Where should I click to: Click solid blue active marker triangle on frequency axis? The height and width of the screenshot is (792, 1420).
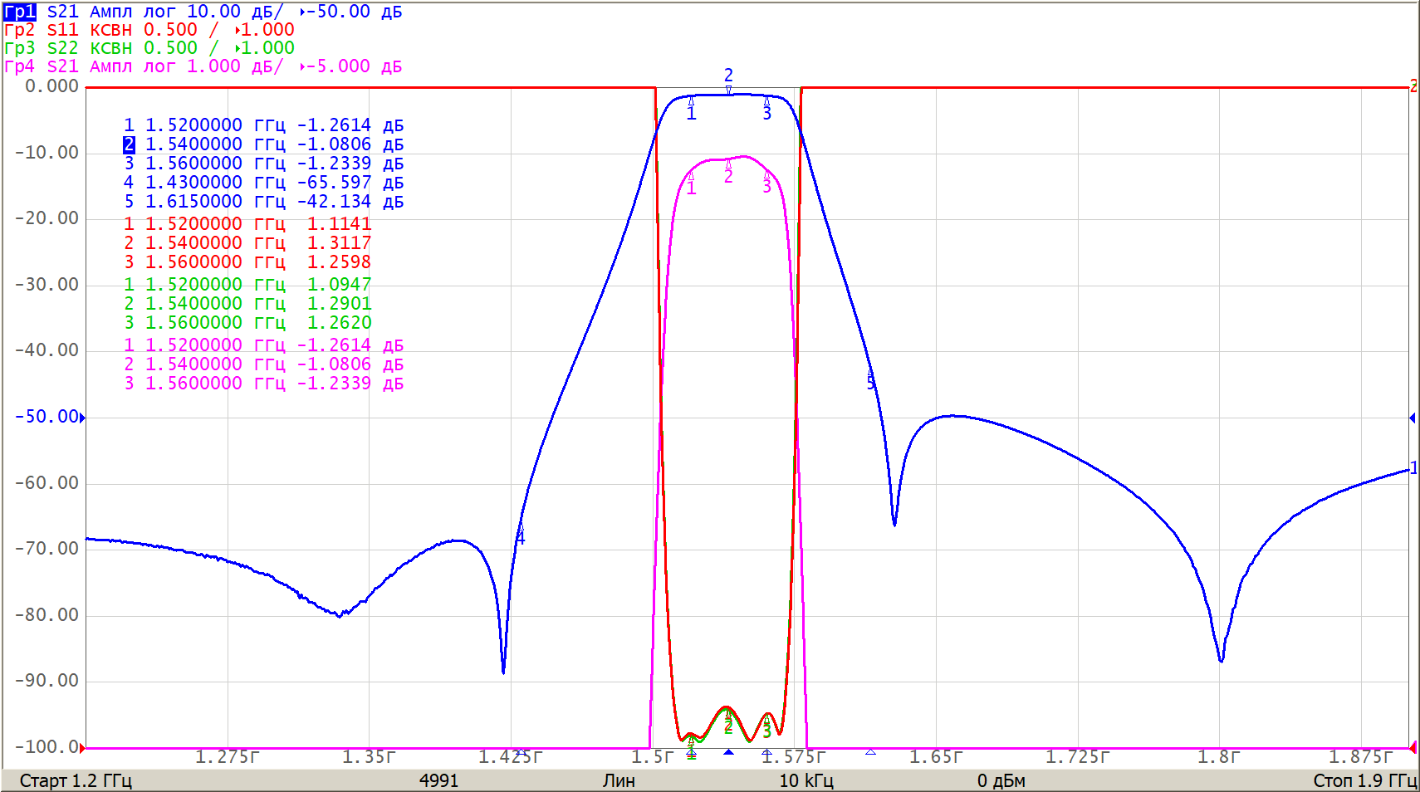[728, 753]
